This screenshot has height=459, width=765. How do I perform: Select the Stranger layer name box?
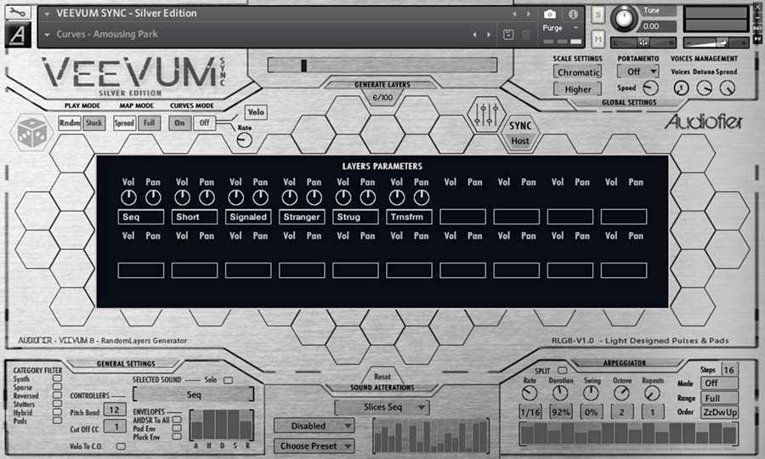(302, 217)
